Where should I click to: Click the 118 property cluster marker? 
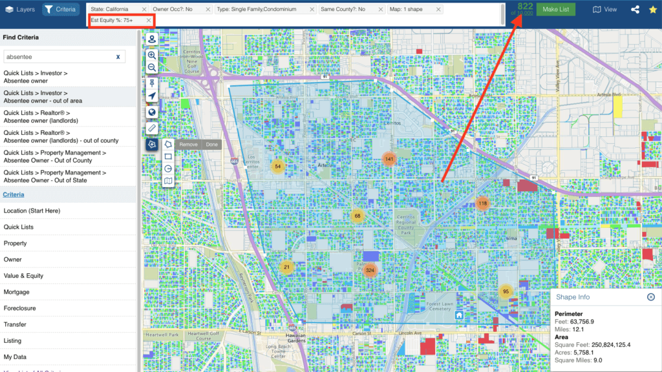tap(482, 203)
